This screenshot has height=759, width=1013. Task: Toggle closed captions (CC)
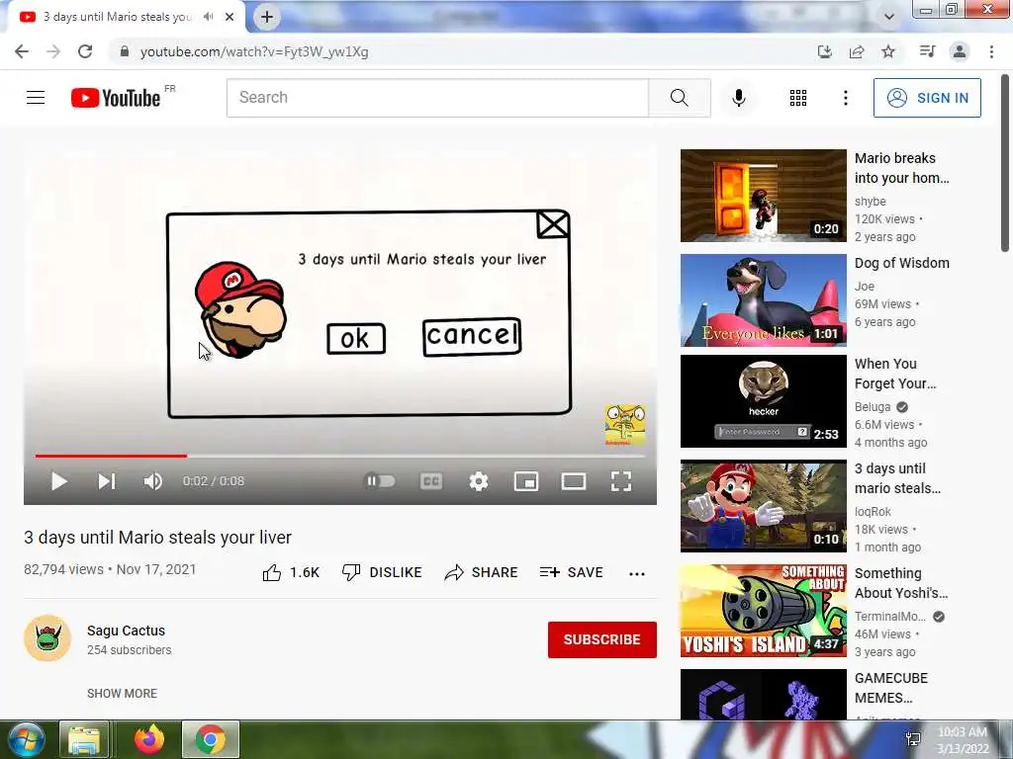pos(431,481)
